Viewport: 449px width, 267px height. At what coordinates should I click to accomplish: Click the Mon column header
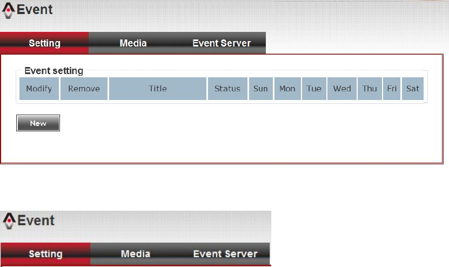[287, 89]
